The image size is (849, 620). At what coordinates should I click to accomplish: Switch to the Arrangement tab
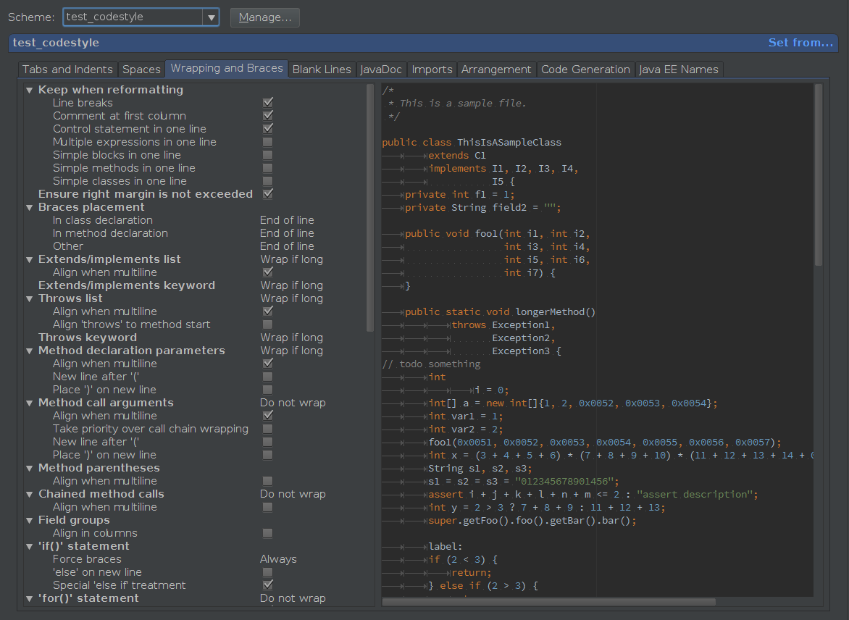[496, 69]
